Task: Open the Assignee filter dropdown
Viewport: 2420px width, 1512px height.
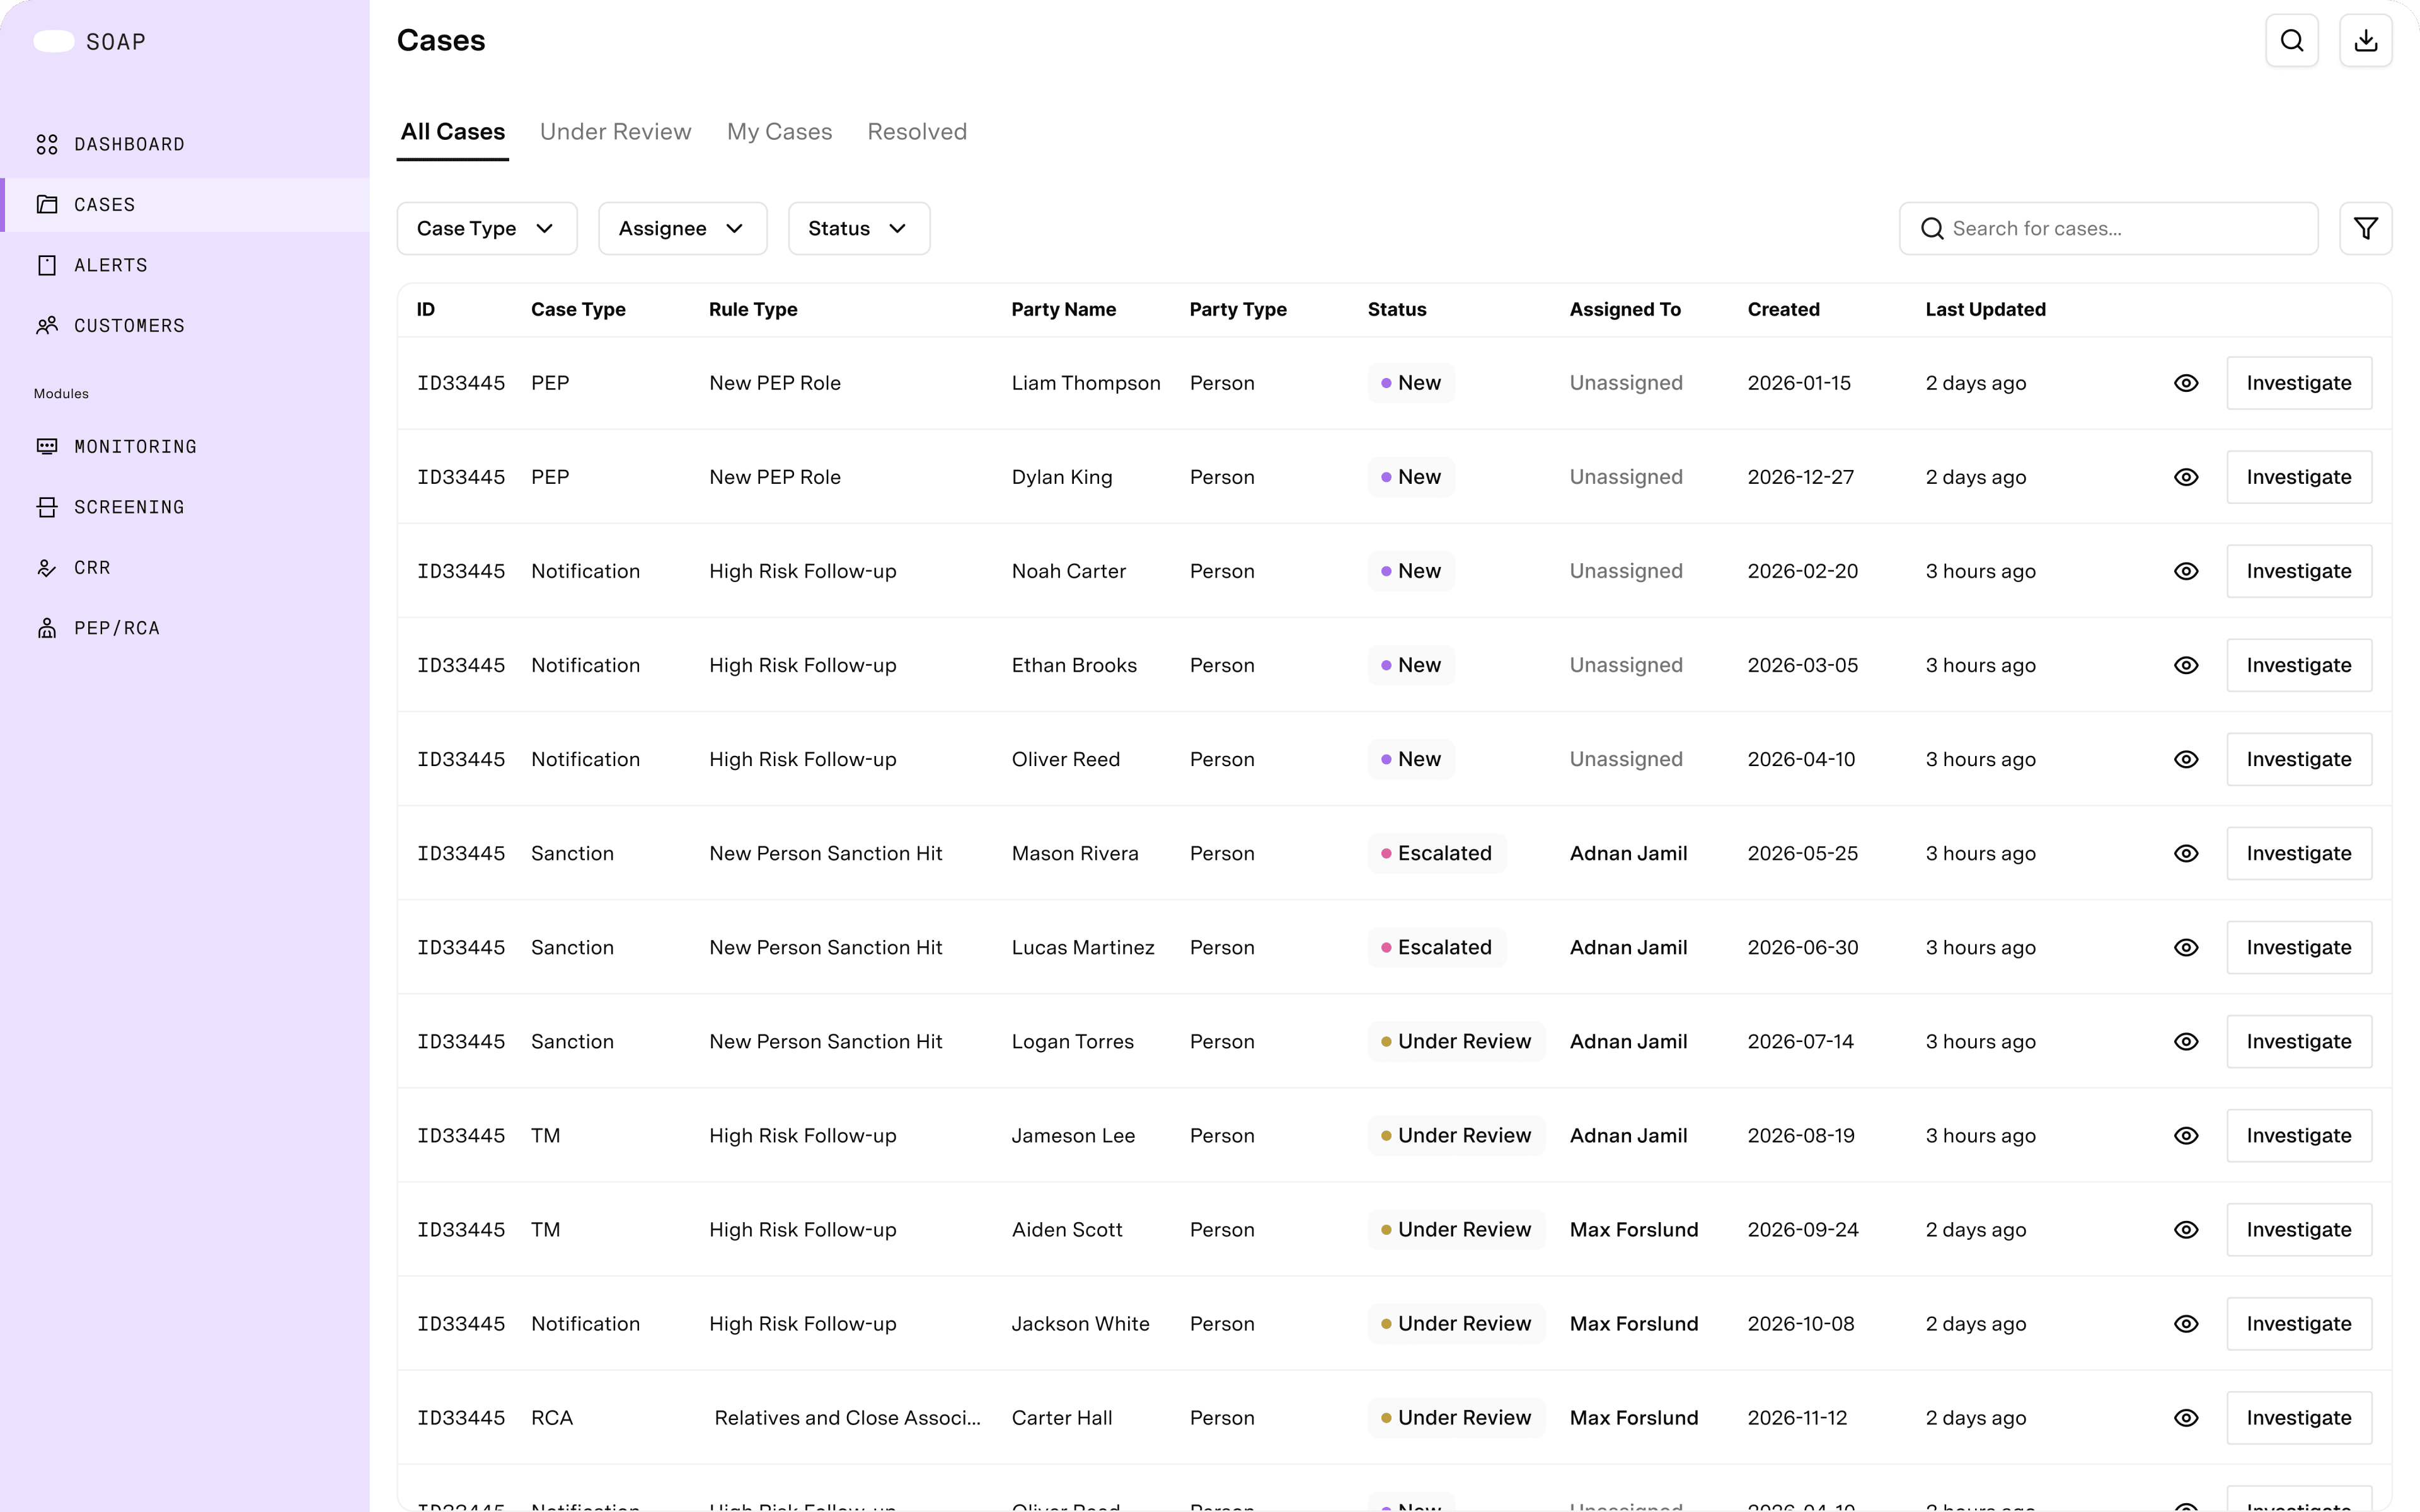Action: (x=682, y=229)
